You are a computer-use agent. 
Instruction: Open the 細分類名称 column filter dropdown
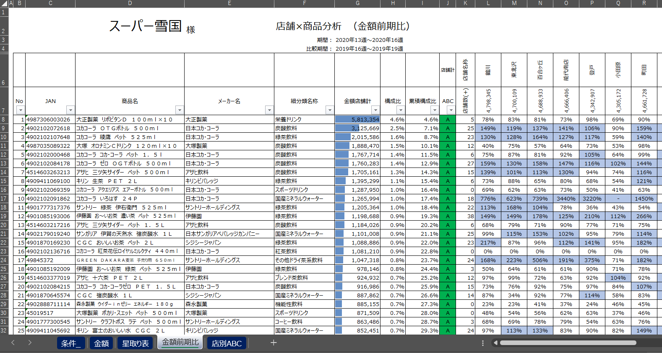[330, 110]
